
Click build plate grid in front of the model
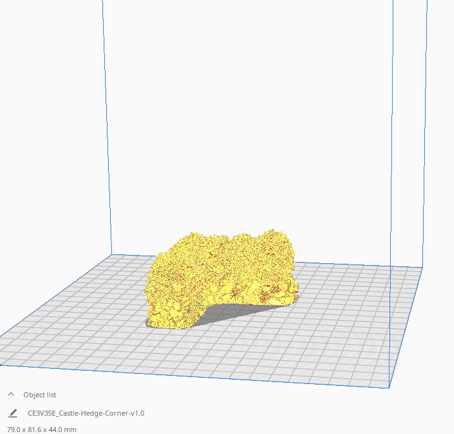pyautogui.click(x=221, y=354)
